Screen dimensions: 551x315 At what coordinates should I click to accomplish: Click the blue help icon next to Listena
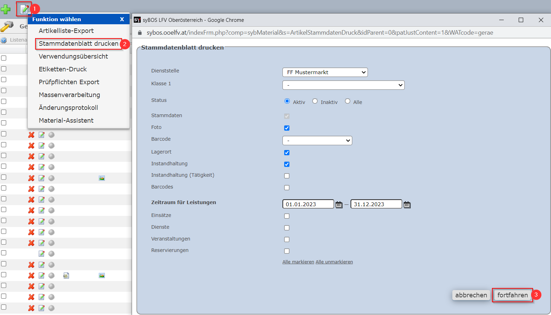[x=4, y=40]
